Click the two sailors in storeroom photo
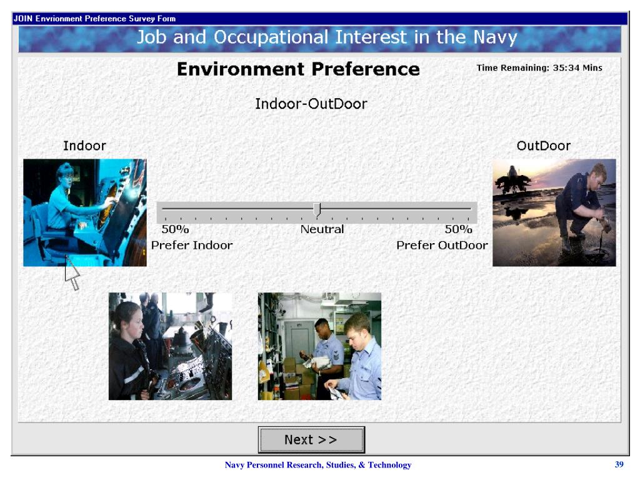Image resolution: width=640 pixels, height=480 pixels. (x=319, y=346)
